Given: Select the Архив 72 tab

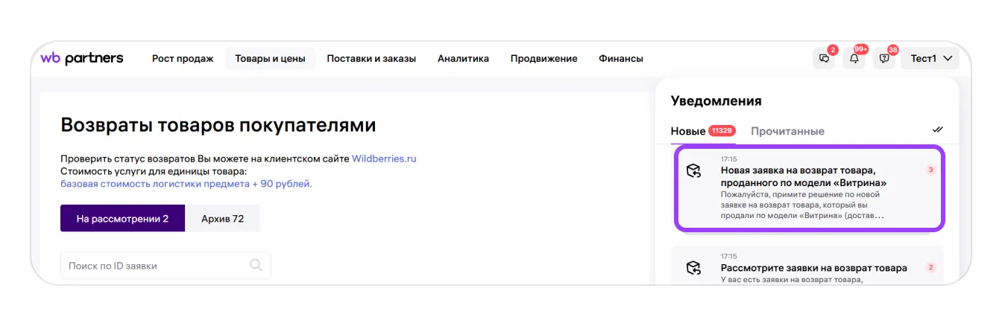Looking at the screenshot, I should (x=222, y=219).
